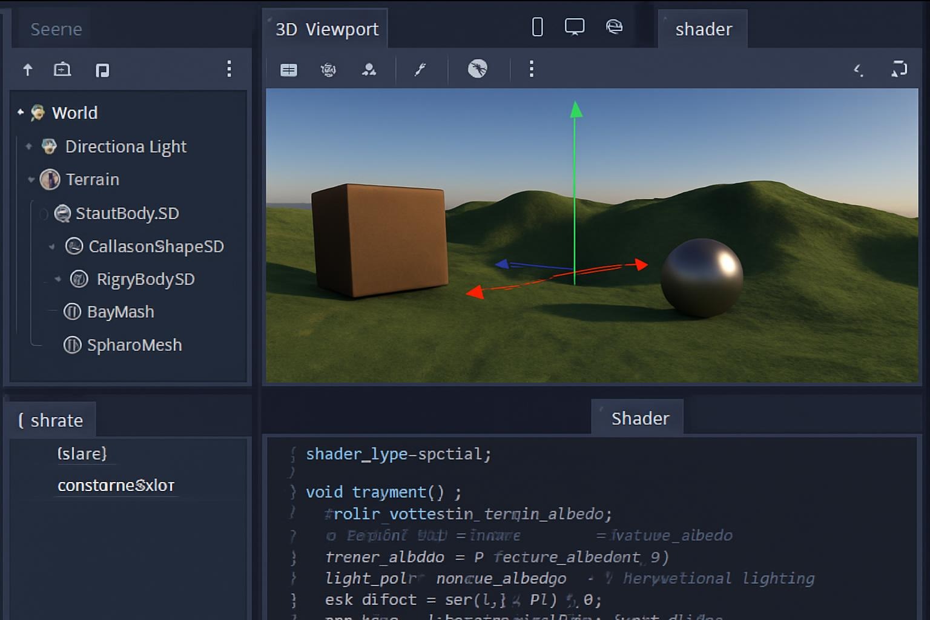Switch to the 3D Viewport tab
This screenshot has width=930, height=620.
tap(326, 29)
